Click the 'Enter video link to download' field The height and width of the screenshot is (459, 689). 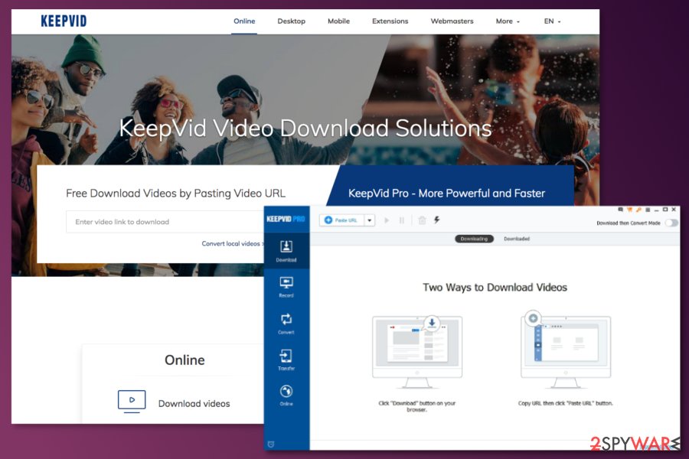coord(165,222)
